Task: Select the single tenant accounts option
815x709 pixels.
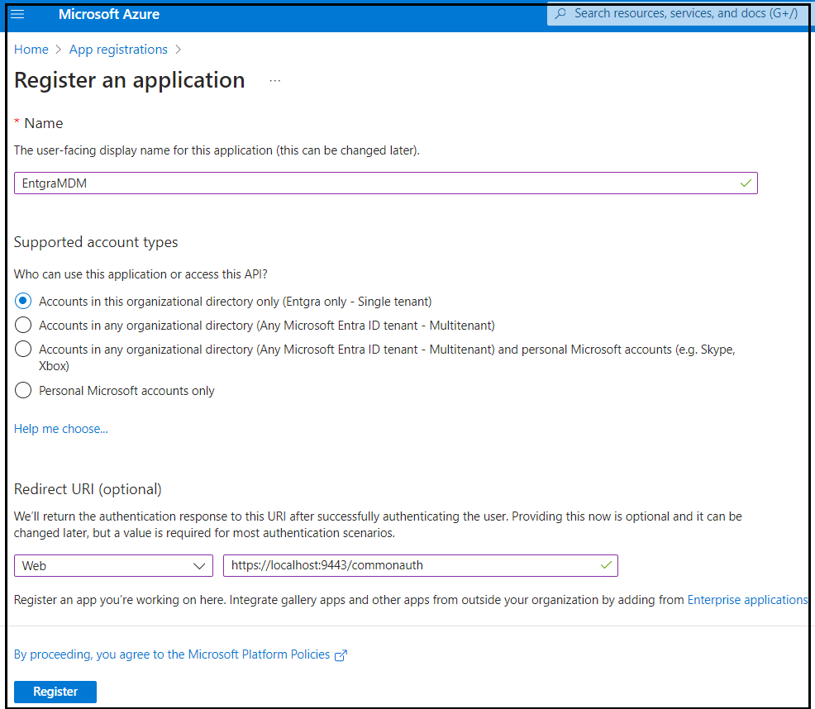Action: pos(23,301)
